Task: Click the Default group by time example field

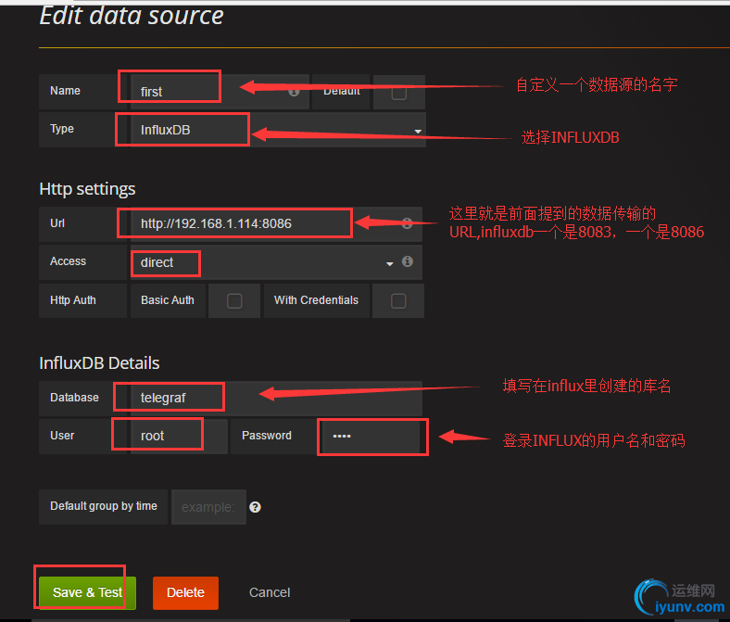Action: tap(208, 507)
